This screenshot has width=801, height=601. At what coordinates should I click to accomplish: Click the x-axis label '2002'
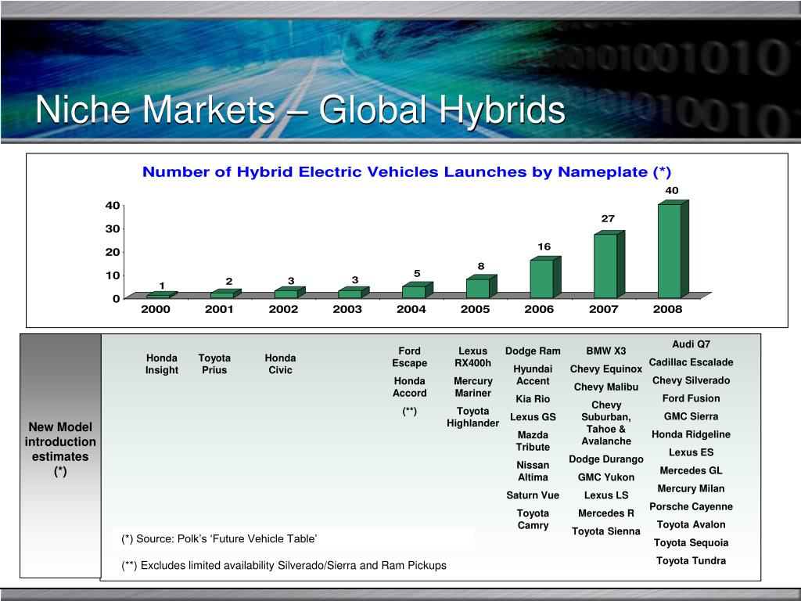pyautogui.click(x=283, y=309)
